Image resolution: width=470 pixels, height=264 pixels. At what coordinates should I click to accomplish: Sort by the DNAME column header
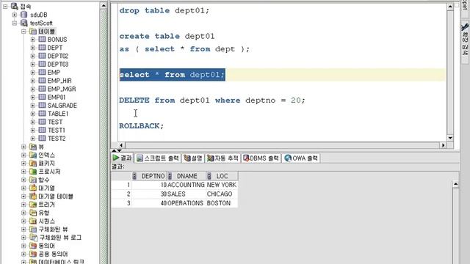point(187,176)
